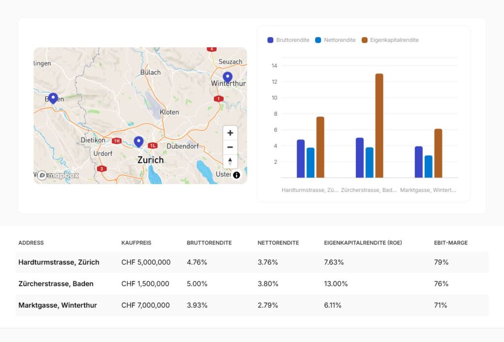This screenshot has width=504, height=342.
Task: Select the map pin in Zurich
Action: [139, 142]
